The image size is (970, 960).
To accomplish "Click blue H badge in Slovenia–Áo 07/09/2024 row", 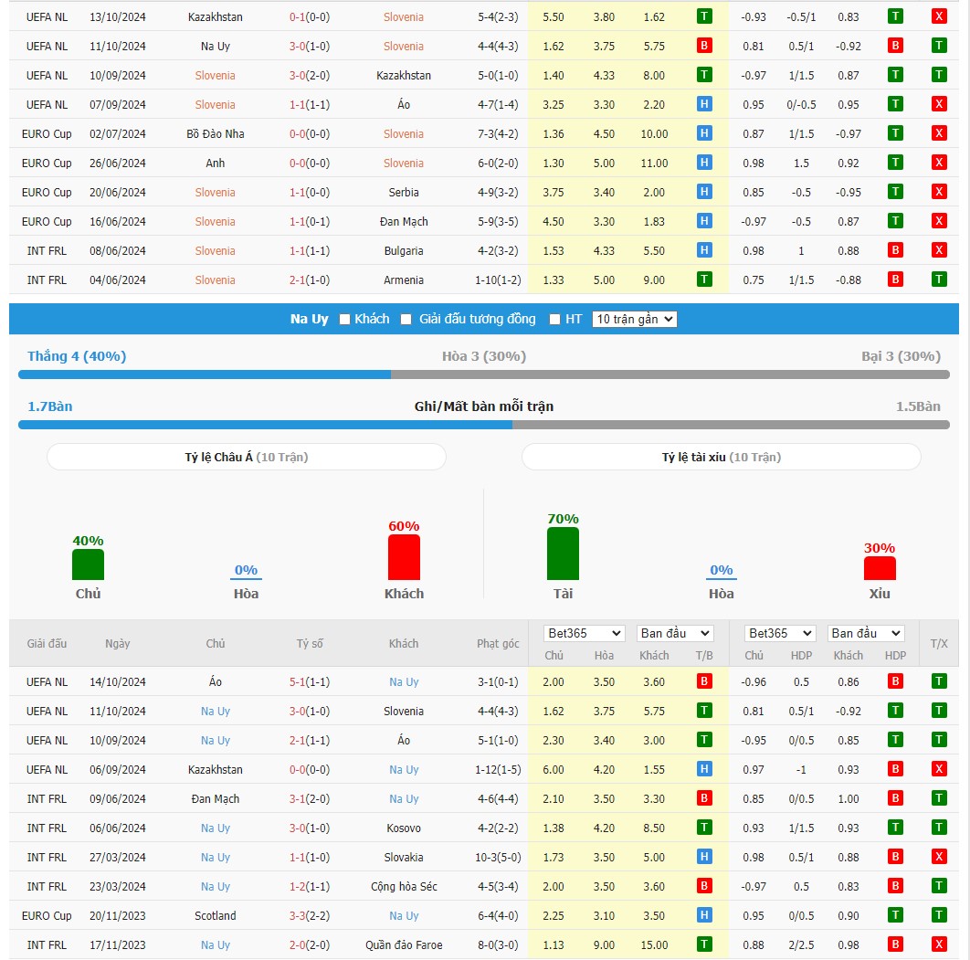I will point(704,104).
